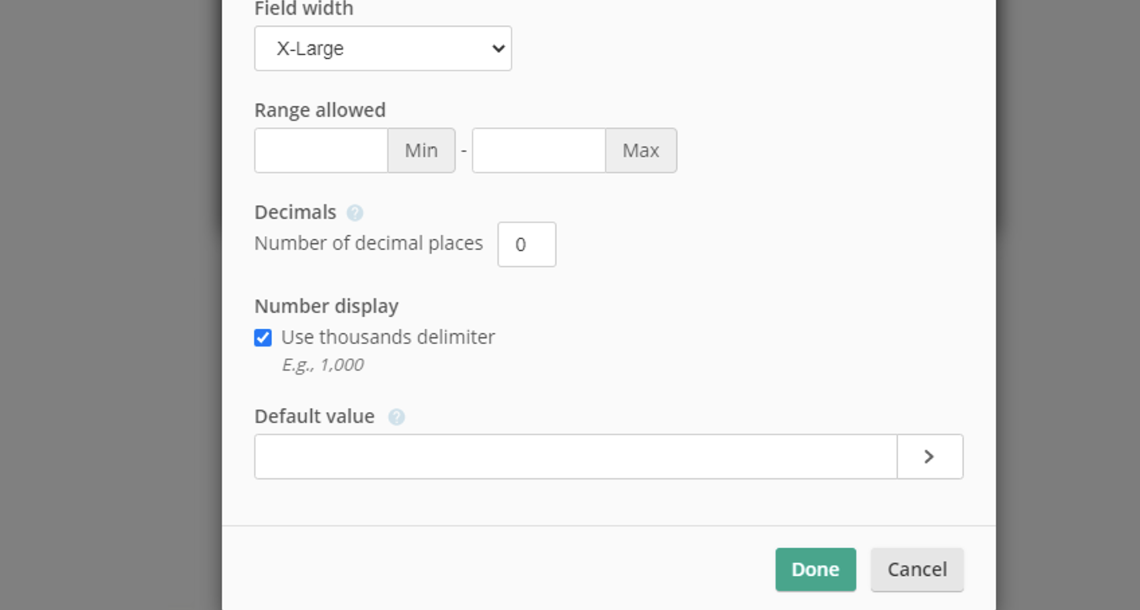Click the "Number display" heading
1140x610 pixels.
tap(326, 306)
